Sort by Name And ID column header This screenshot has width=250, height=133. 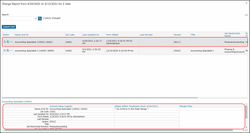(x=22, y=35)
